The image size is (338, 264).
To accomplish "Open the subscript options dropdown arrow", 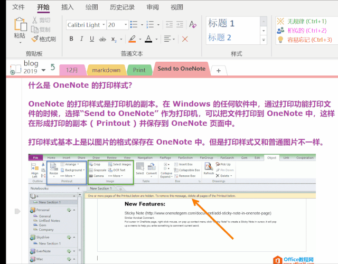I will tap(121, 39).
